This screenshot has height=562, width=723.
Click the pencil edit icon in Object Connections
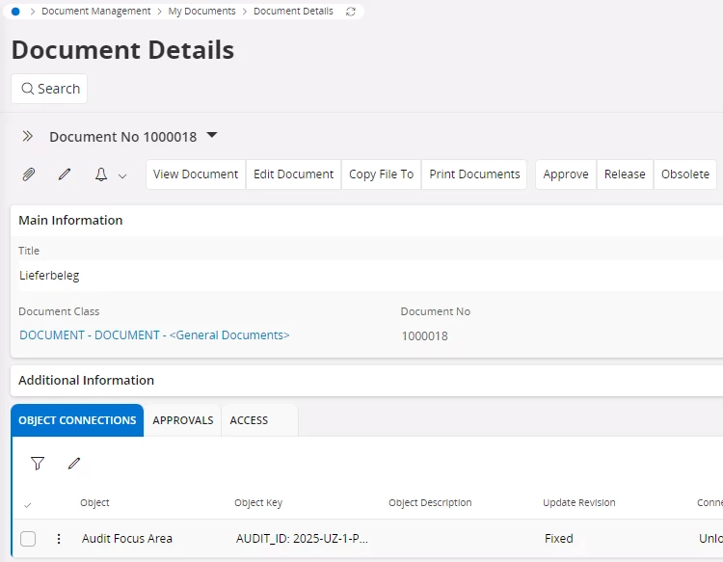tap(74, 464)
